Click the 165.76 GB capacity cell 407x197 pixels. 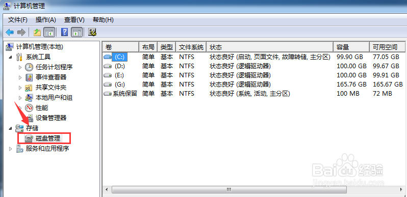coord(351,85)
